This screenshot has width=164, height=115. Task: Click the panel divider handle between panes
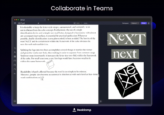tap(99, 76)
